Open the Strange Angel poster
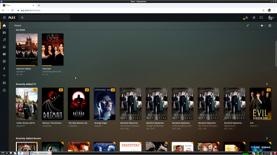The image size is (277, 155). (x=104, y=104)
